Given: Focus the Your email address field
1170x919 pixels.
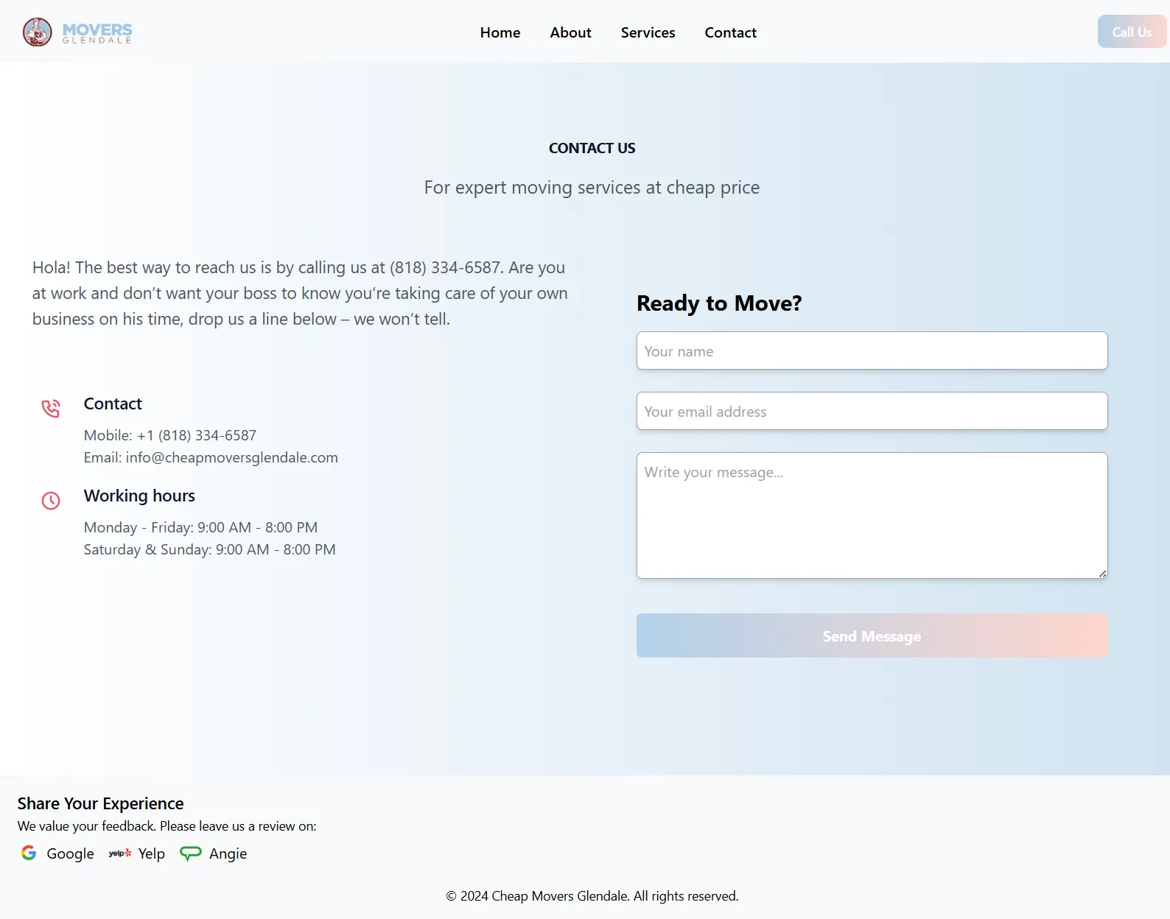Looking at the screenshot, I should 872,411.
